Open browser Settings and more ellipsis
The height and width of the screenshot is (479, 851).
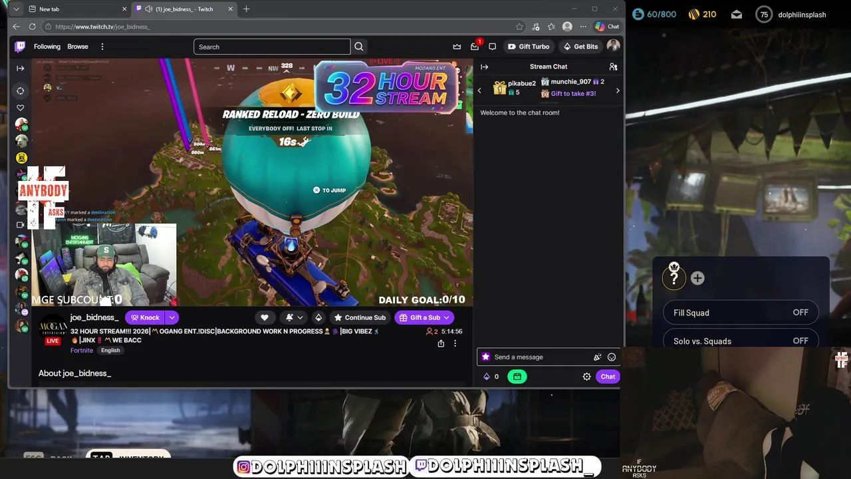[583, 27]
